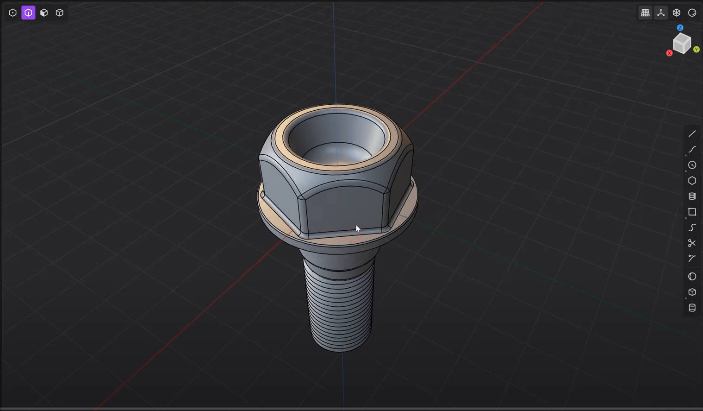Click the blue Z axis on gizmo
Screen dimensions: 703x411
click(680, 28)
